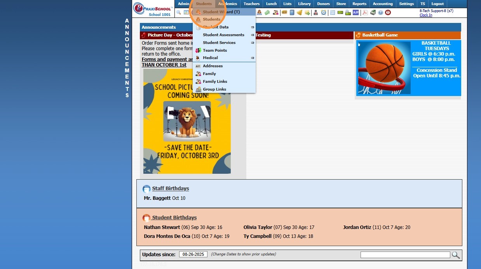Expand the Student Data submenu

click(224, 27)
